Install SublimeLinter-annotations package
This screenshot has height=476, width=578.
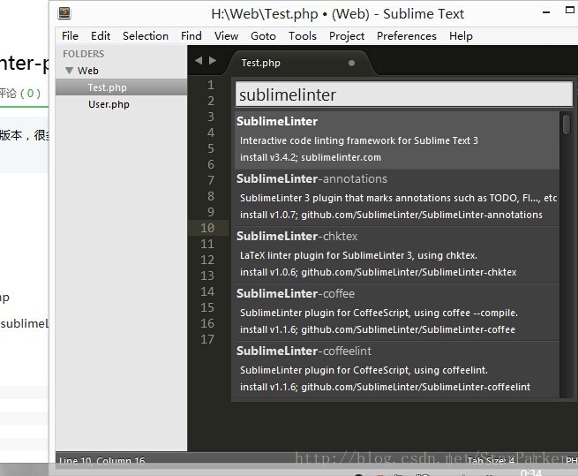tap(397, 198)
